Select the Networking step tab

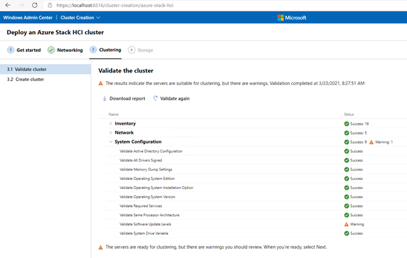pos(65,50)
